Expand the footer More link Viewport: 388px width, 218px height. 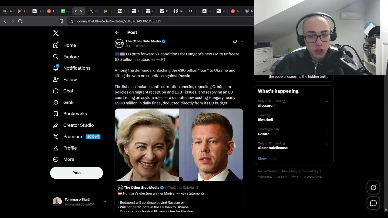pos(296,177)
